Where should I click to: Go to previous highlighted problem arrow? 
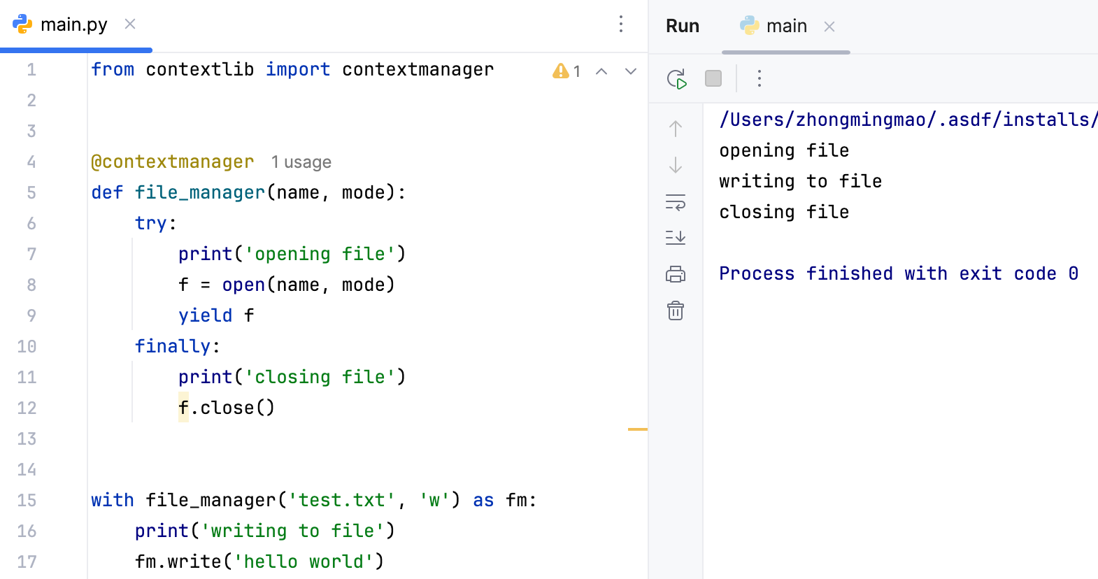601,71
